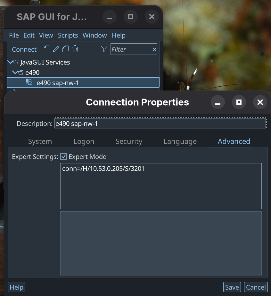271x296 pixels.
Task: Collapse the e490 folder node
Action: (15, 72)
